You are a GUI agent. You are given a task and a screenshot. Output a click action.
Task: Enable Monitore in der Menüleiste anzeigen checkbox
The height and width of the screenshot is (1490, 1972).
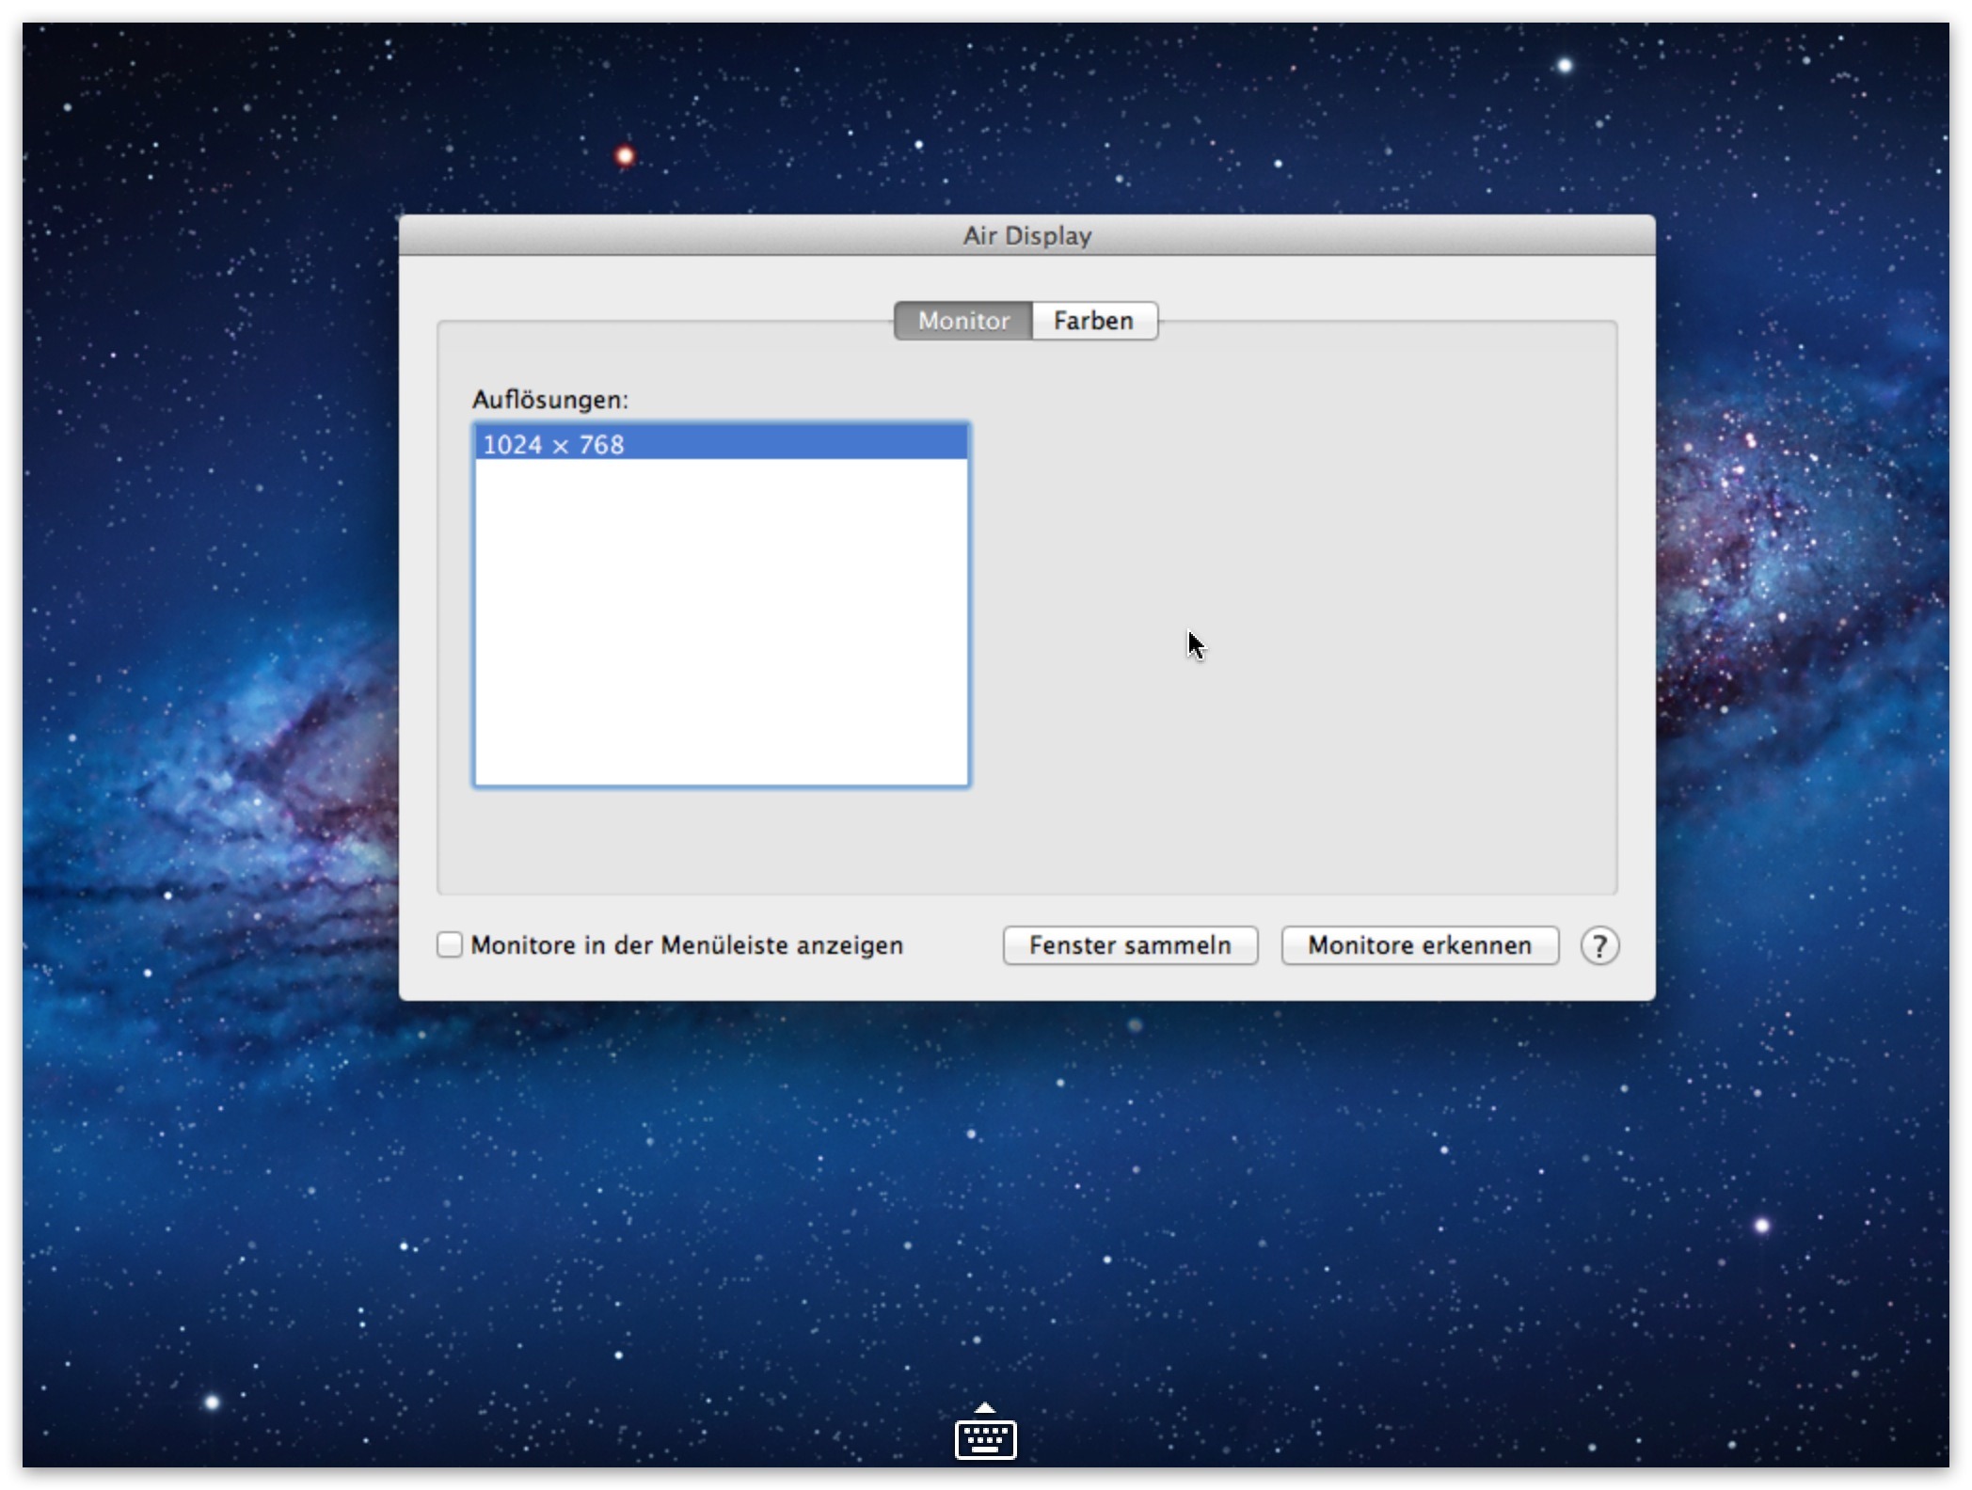coord(450,944)
